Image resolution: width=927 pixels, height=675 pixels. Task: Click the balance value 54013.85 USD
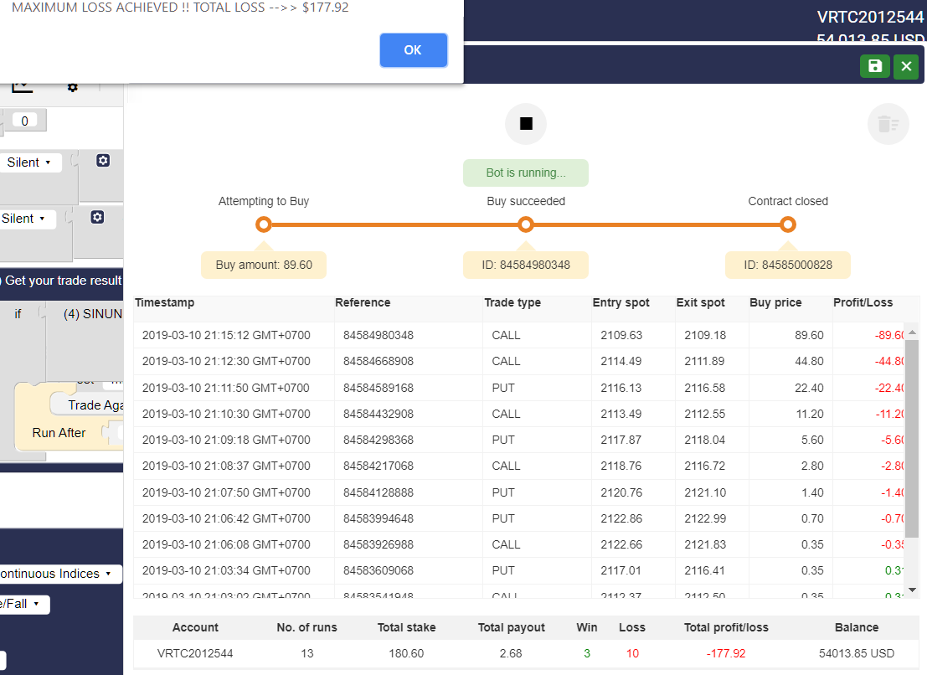point(857,653)
